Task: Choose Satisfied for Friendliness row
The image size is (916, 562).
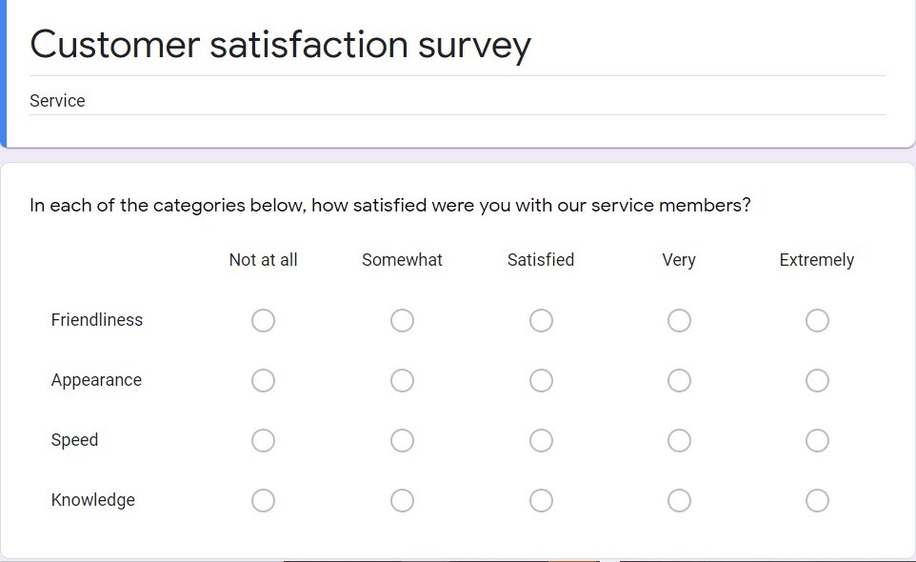Action: pos(541,321)
